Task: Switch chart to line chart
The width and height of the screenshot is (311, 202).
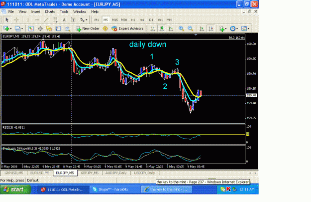Action: (x=171, y=28)
